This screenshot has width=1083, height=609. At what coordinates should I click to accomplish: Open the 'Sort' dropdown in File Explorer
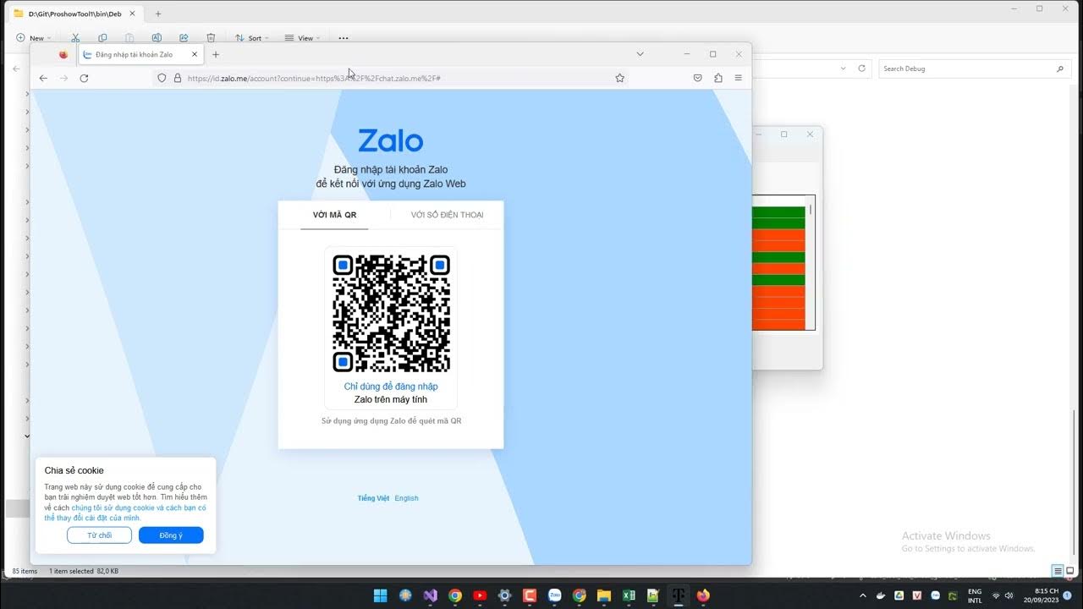[251, 38]
